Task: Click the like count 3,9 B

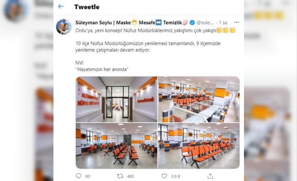Action: (x=175, y=176)
